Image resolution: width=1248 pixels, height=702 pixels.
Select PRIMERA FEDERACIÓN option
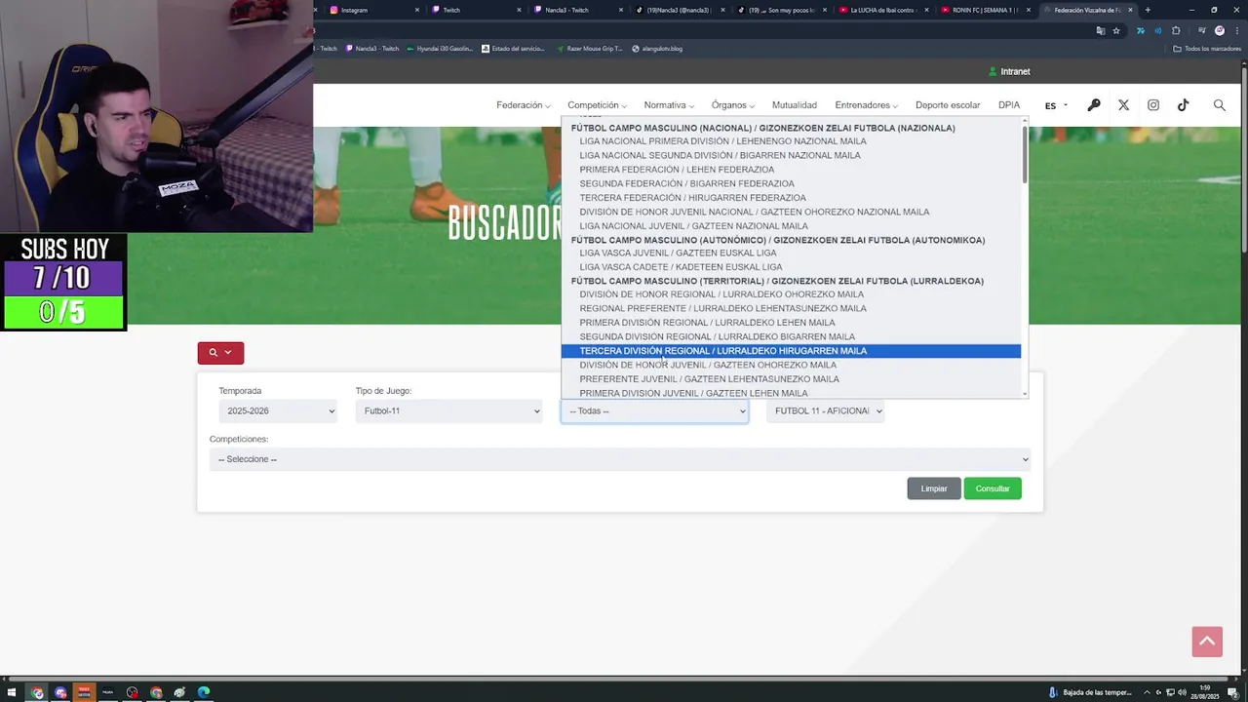click(791, 170)
